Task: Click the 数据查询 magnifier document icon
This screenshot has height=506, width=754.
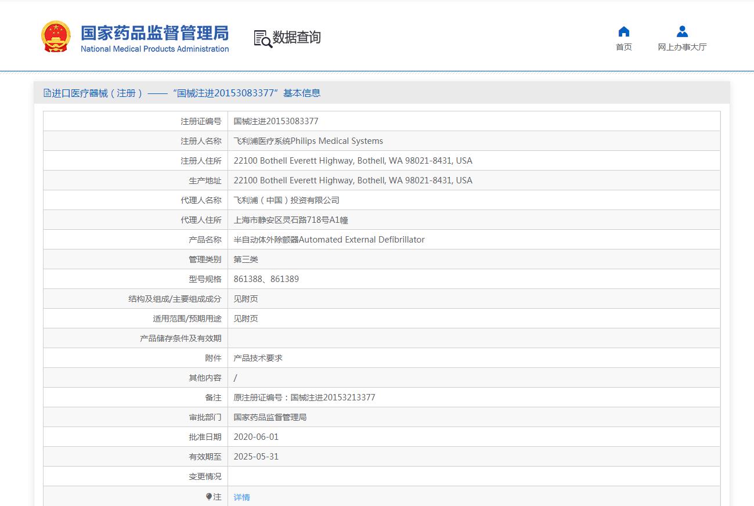Action: tap(263, 38)
